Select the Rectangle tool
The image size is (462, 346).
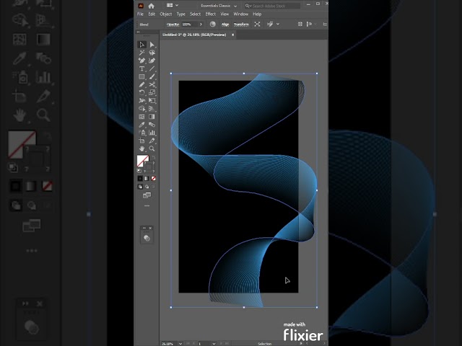pyautogui.click(x=141, y=77)
